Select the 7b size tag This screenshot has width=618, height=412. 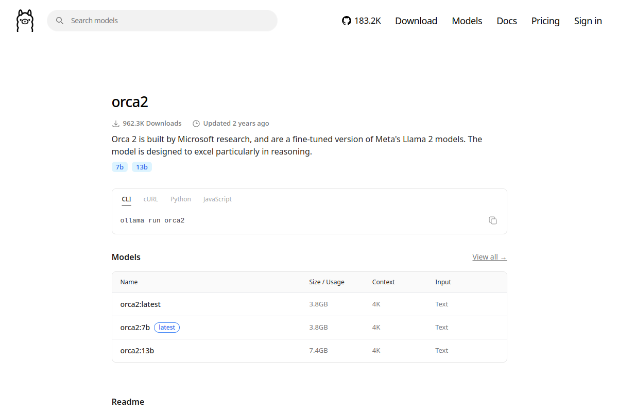point(119,167)
